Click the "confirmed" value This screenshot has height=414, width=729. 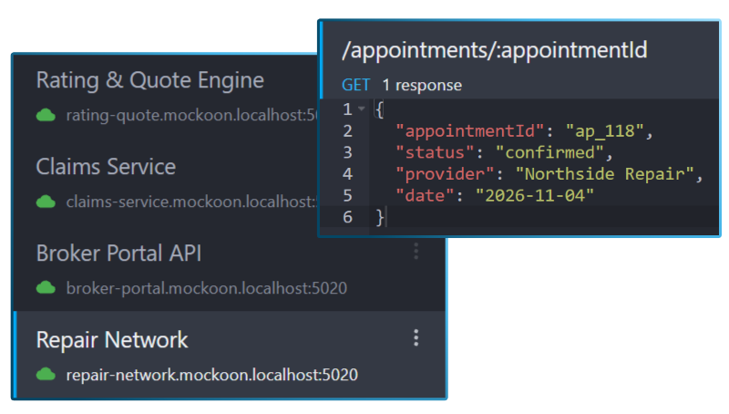pos(549,152)
